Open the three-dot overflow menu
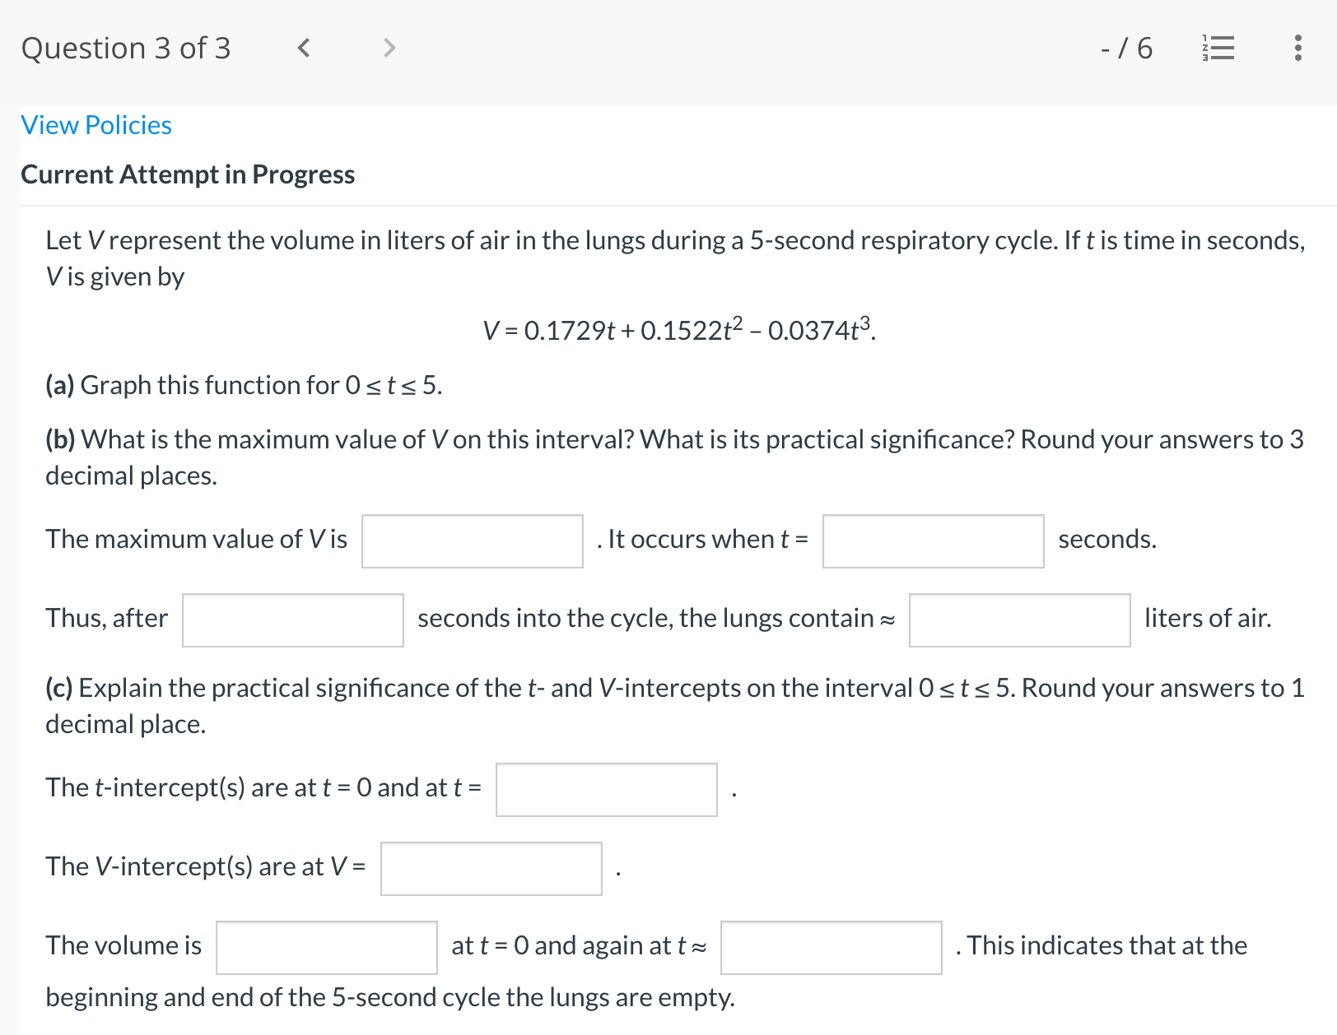 click(1297, 48)
